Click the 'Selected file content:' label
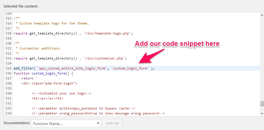Image resolution: width=264 pixels, height=130 pixels. [x=21, y=6]
